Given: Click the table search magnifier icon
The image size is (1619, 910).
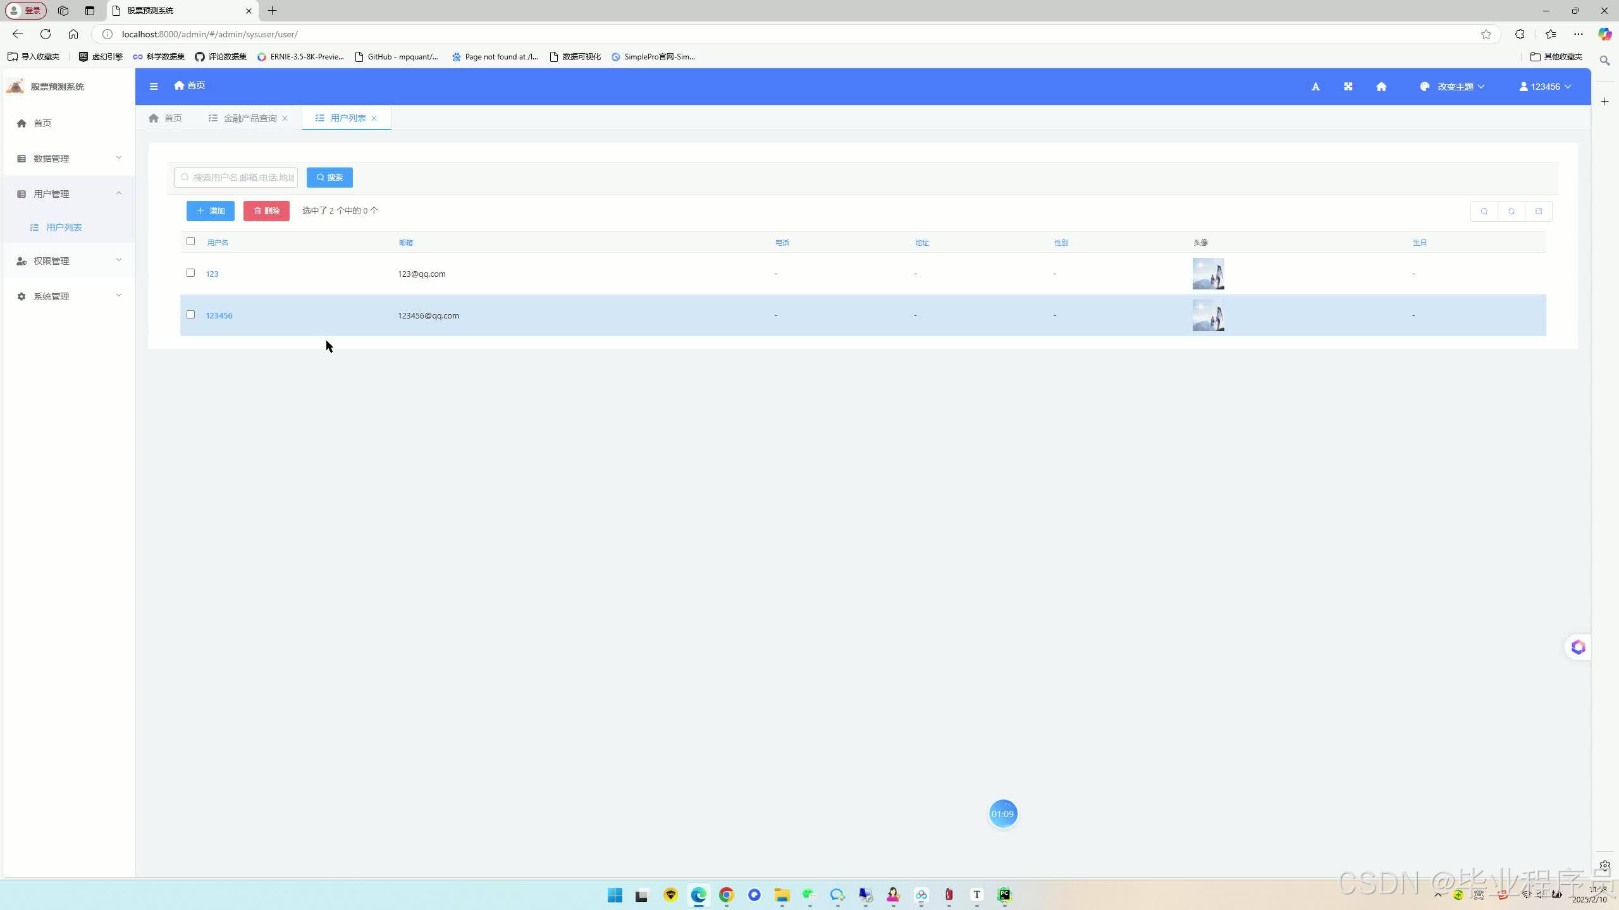Looking at the screenshot, I should 1484,211.
